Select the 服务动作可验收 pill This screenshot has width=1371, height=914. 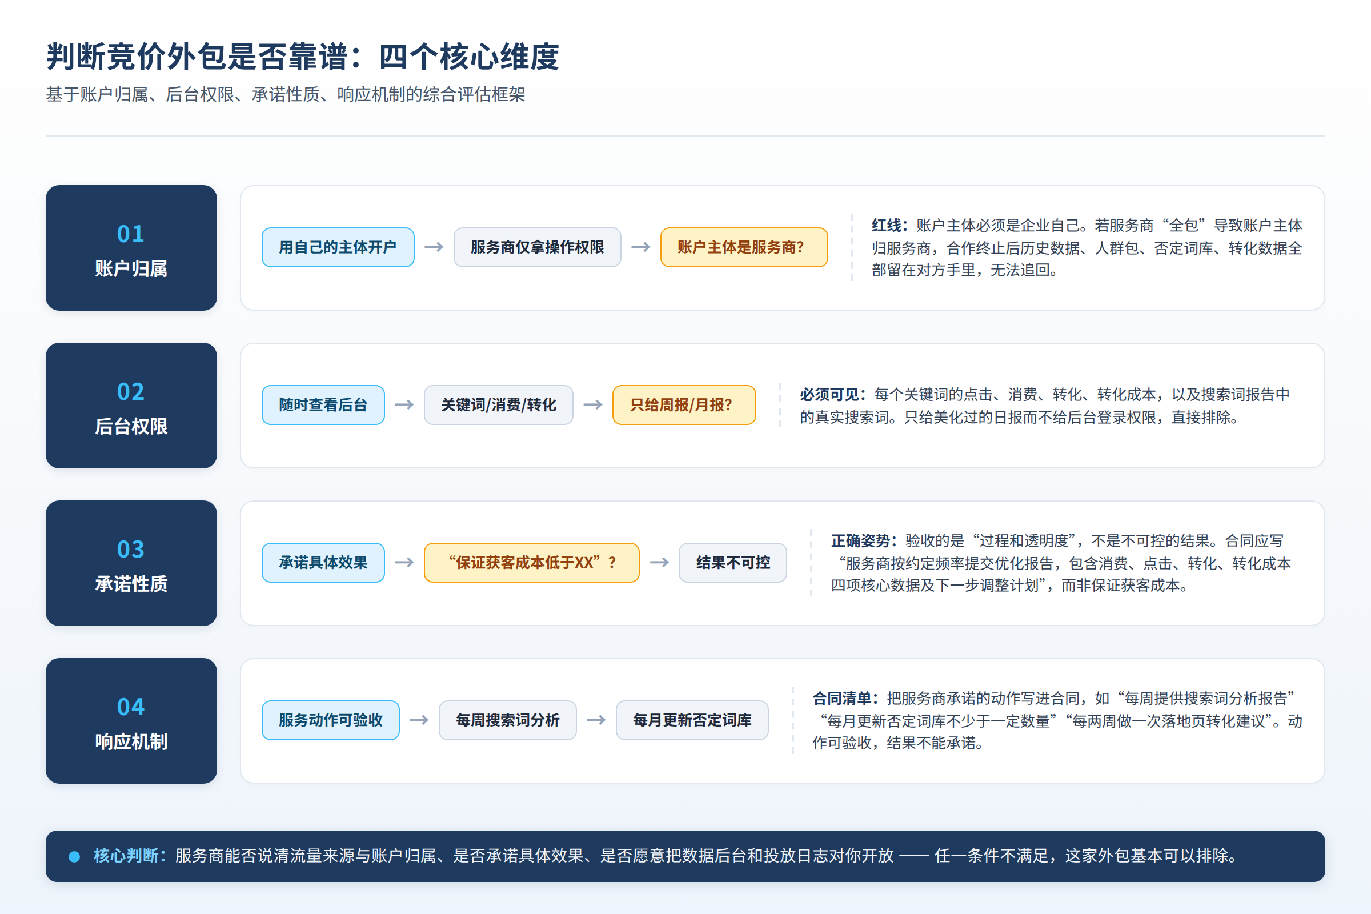tap(331, 720)
